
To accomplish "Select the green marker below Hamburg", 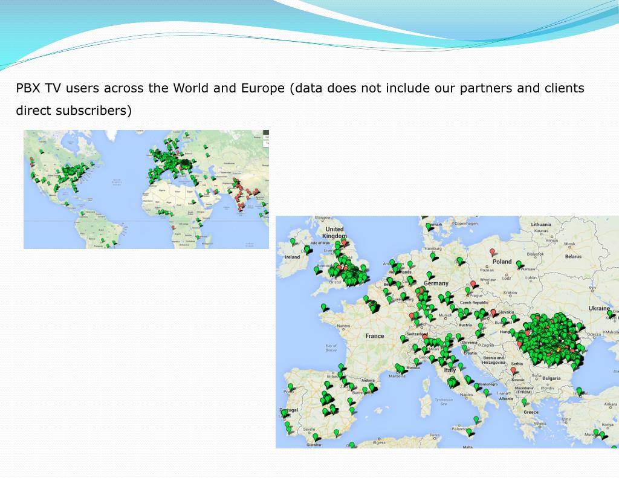I will click(x=433, y=256).
